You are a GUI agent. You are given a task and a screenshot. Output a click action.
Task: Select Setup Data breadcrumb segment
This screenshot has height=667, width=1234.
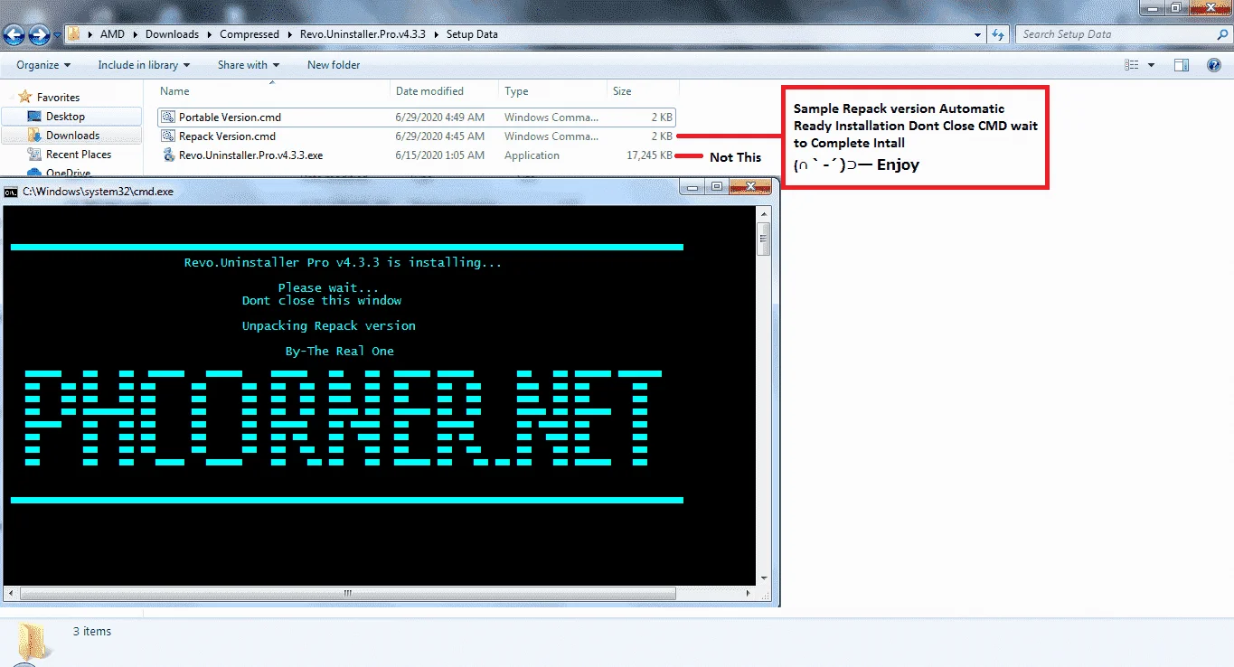472,34
